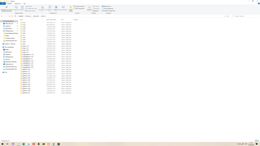Image resolution: width=260 pixels, height=146 pixels.
Task: Select the folder 1.18.2
Action: pyautogui.click(x=24, y=33)
